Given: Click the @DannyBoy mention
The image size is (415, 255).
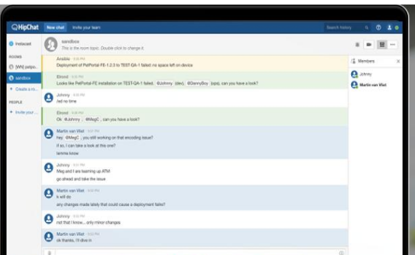Looking at the screenshot, I should click(x=197, y=83).
